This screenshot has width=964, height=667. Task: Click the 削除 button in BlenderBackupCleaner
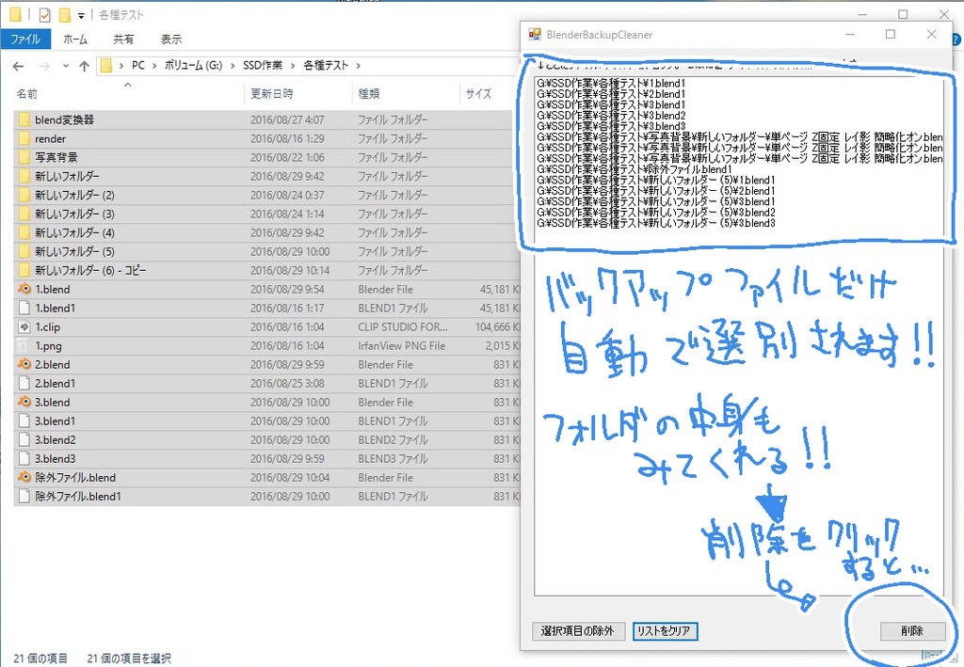(x=911, y=630)
